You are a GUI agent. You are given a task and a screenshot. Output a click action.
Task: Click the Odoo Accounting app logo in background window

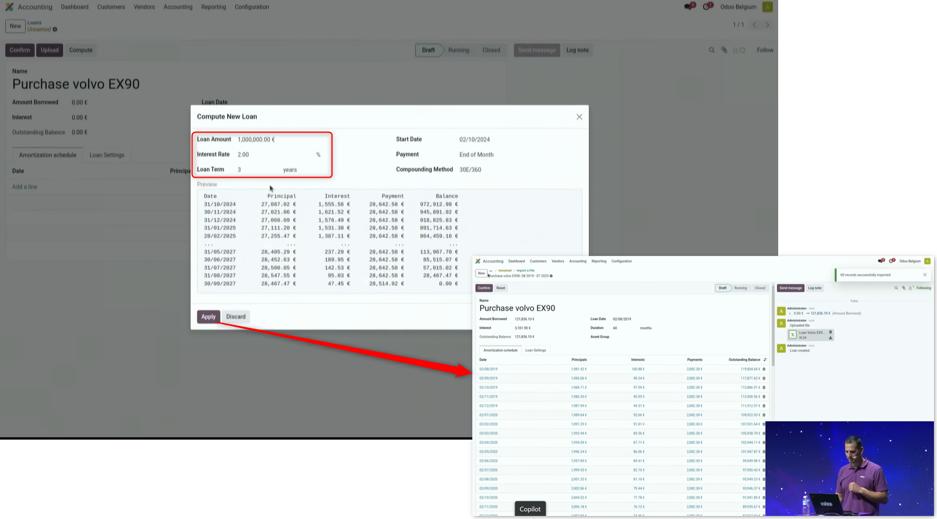(9, 7)
